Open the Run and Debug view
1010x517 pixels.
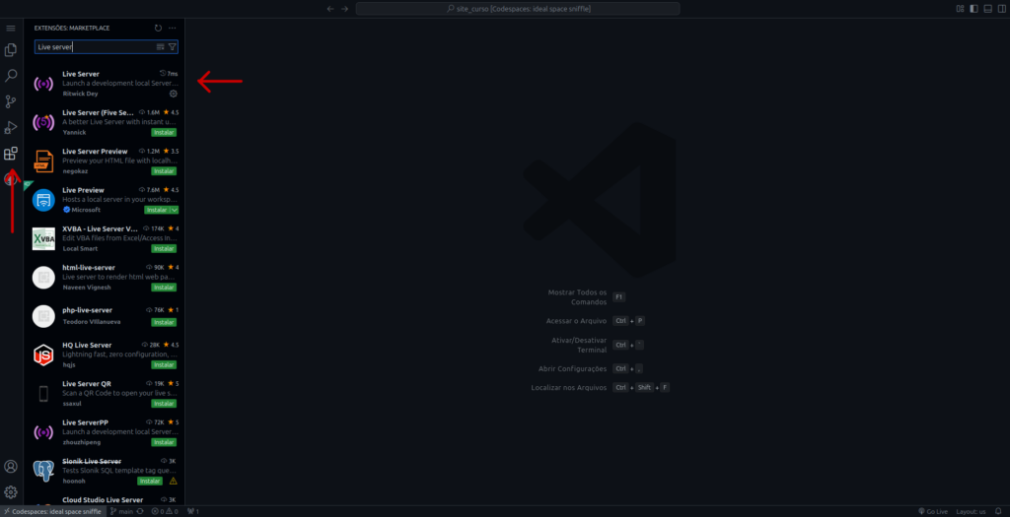11,127
